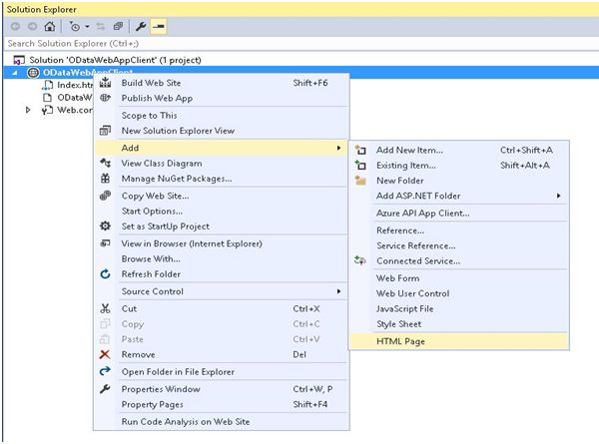Select Publish Web App menu entry
Viewport: 599px width, 444px height.
click(x=157, y=98)
